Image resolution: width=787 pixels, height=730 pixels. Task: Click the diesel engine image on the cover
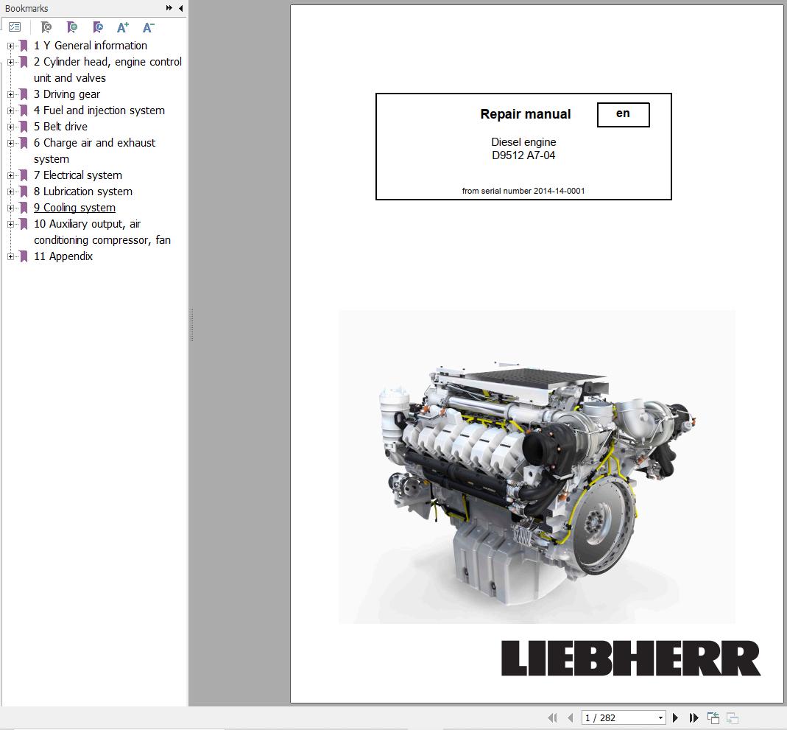coord(537,467)
